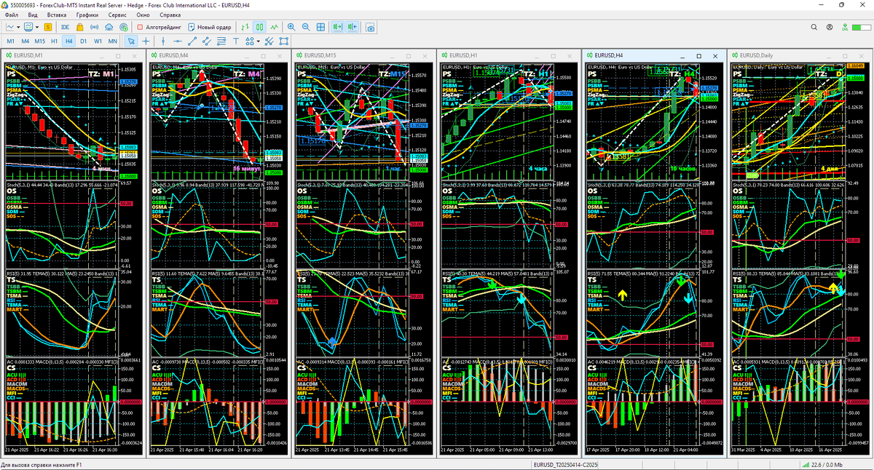
Task: Select the text label tool
Action: click(x=236, y=41)
